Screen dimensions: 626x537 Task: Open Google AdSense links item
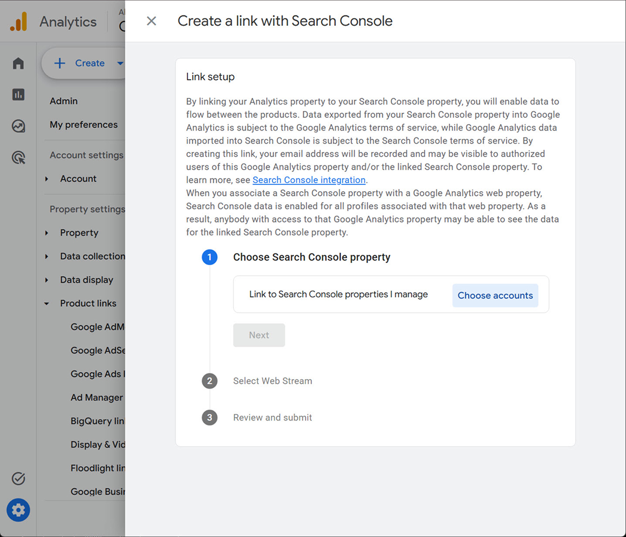[98, 350]
